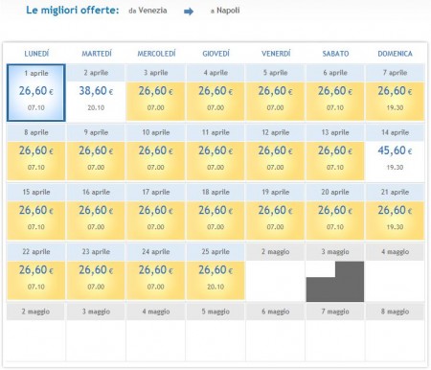Click the LUNEDÍ column header

(36, 54)
